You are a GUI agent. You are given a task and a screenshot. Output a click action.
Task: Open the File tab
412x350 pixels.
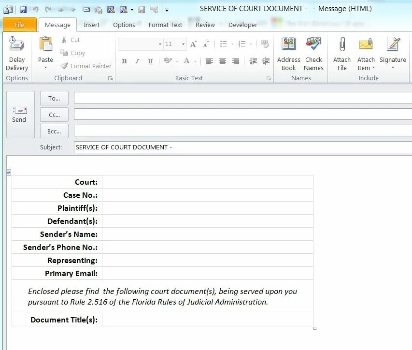point(20,25)
